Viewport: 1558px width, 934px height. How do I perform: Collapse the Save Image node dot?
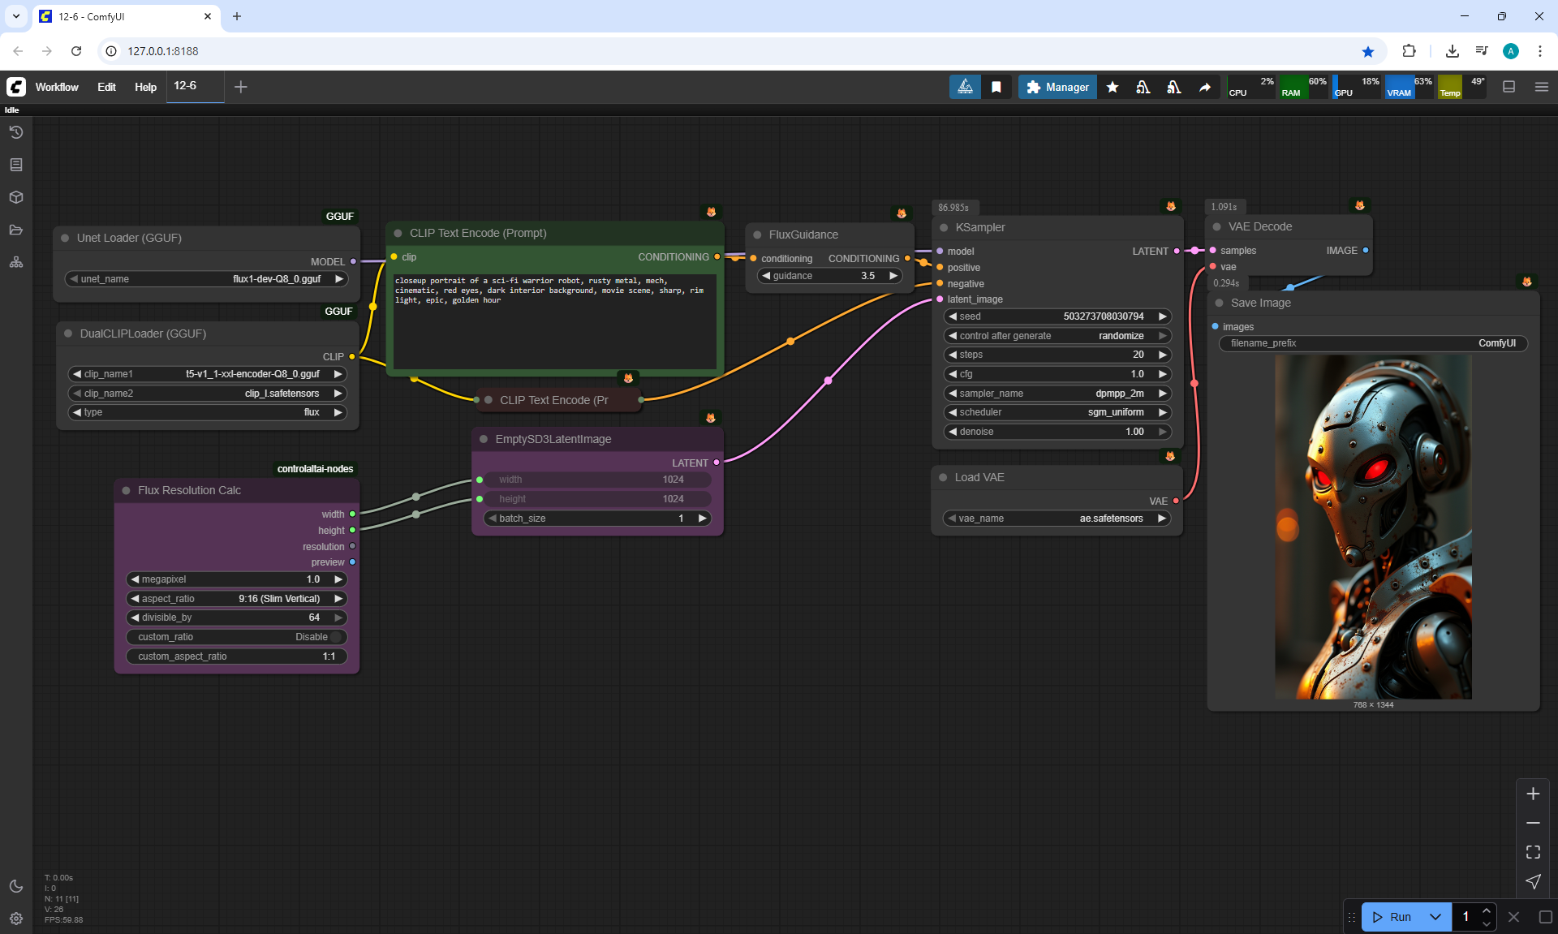tap(1219, 303)
